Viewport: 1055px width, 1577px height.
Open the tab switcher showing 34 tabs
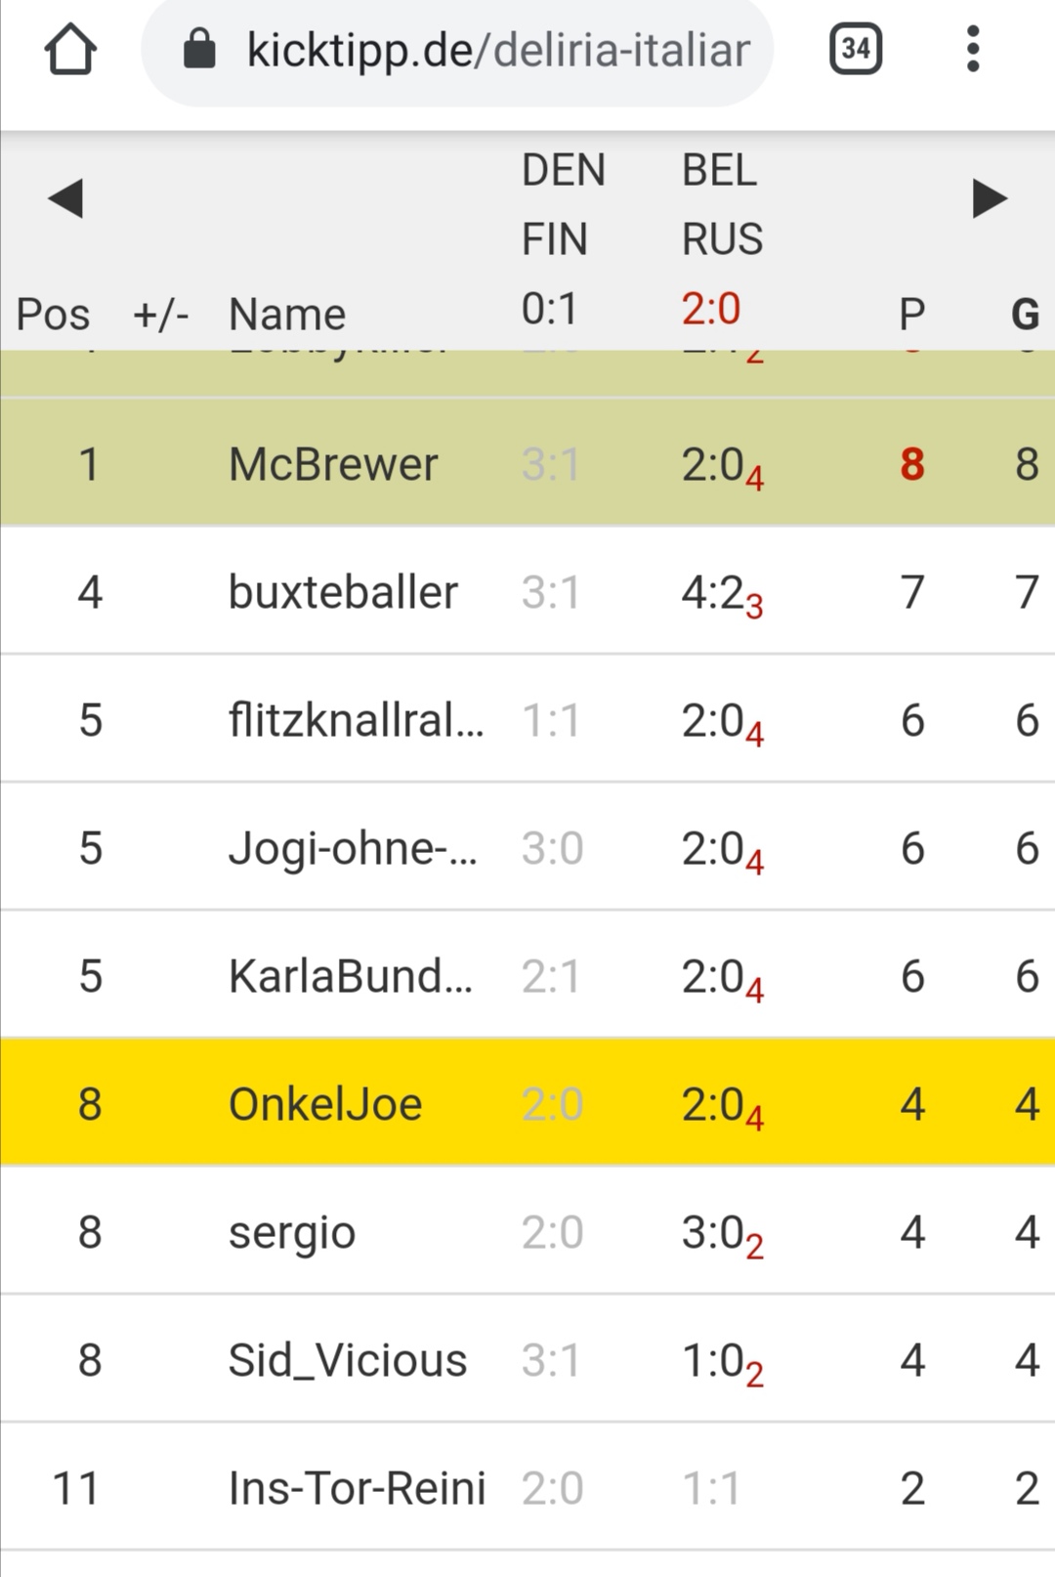click(x=855, y=49)
